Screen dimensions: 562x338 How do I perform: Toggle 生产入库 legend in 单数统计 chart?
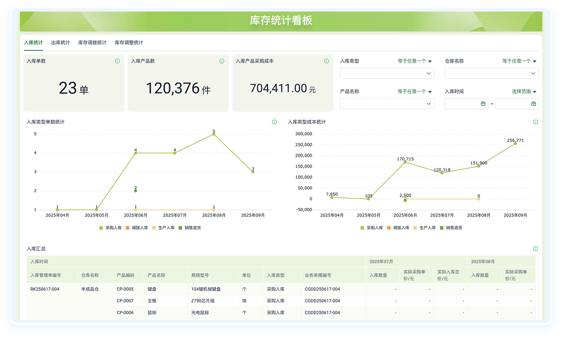pos(163,228)
